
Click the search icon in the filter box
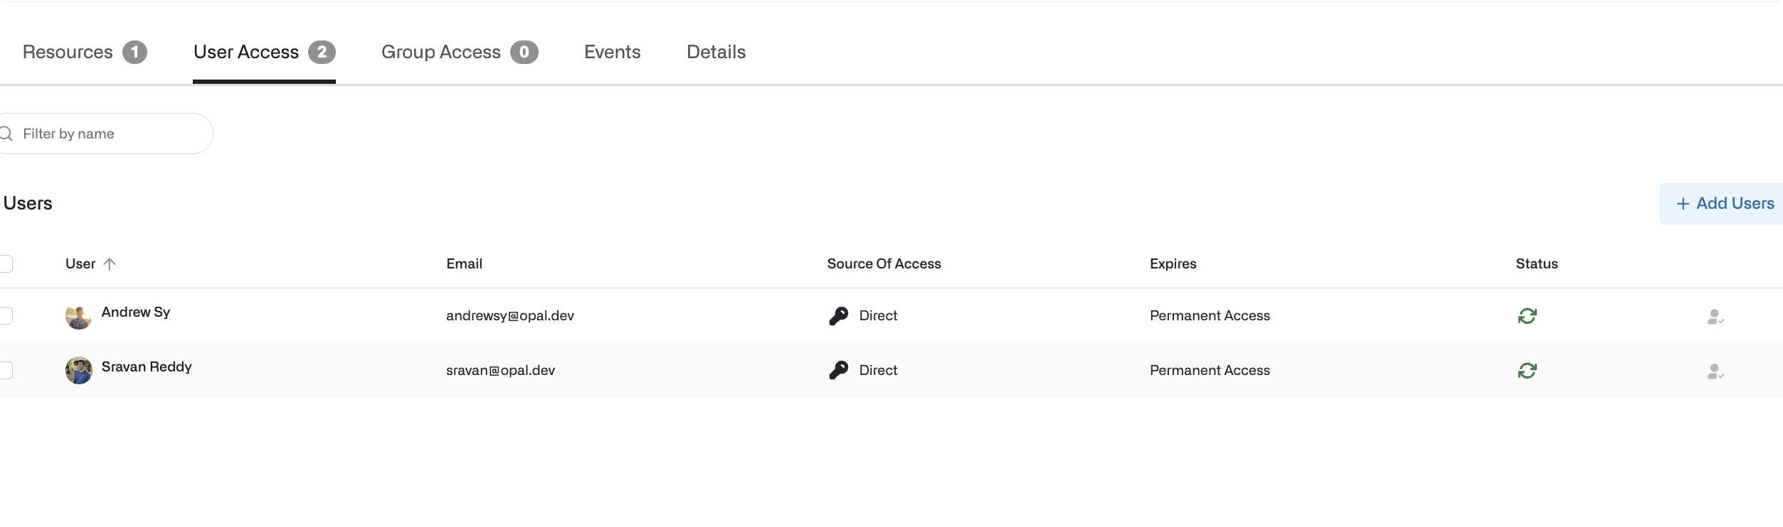tap(6, 134)
